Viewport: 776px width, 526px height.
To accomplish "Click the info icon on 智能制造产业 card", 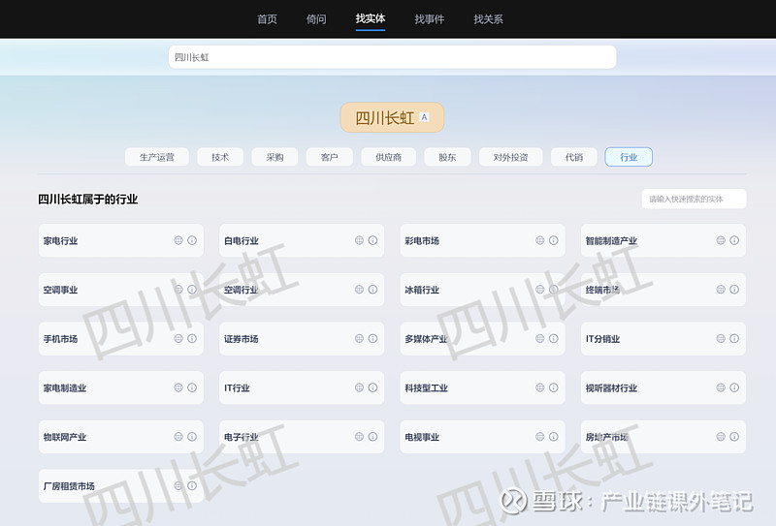I will click(x=734, y=240).
